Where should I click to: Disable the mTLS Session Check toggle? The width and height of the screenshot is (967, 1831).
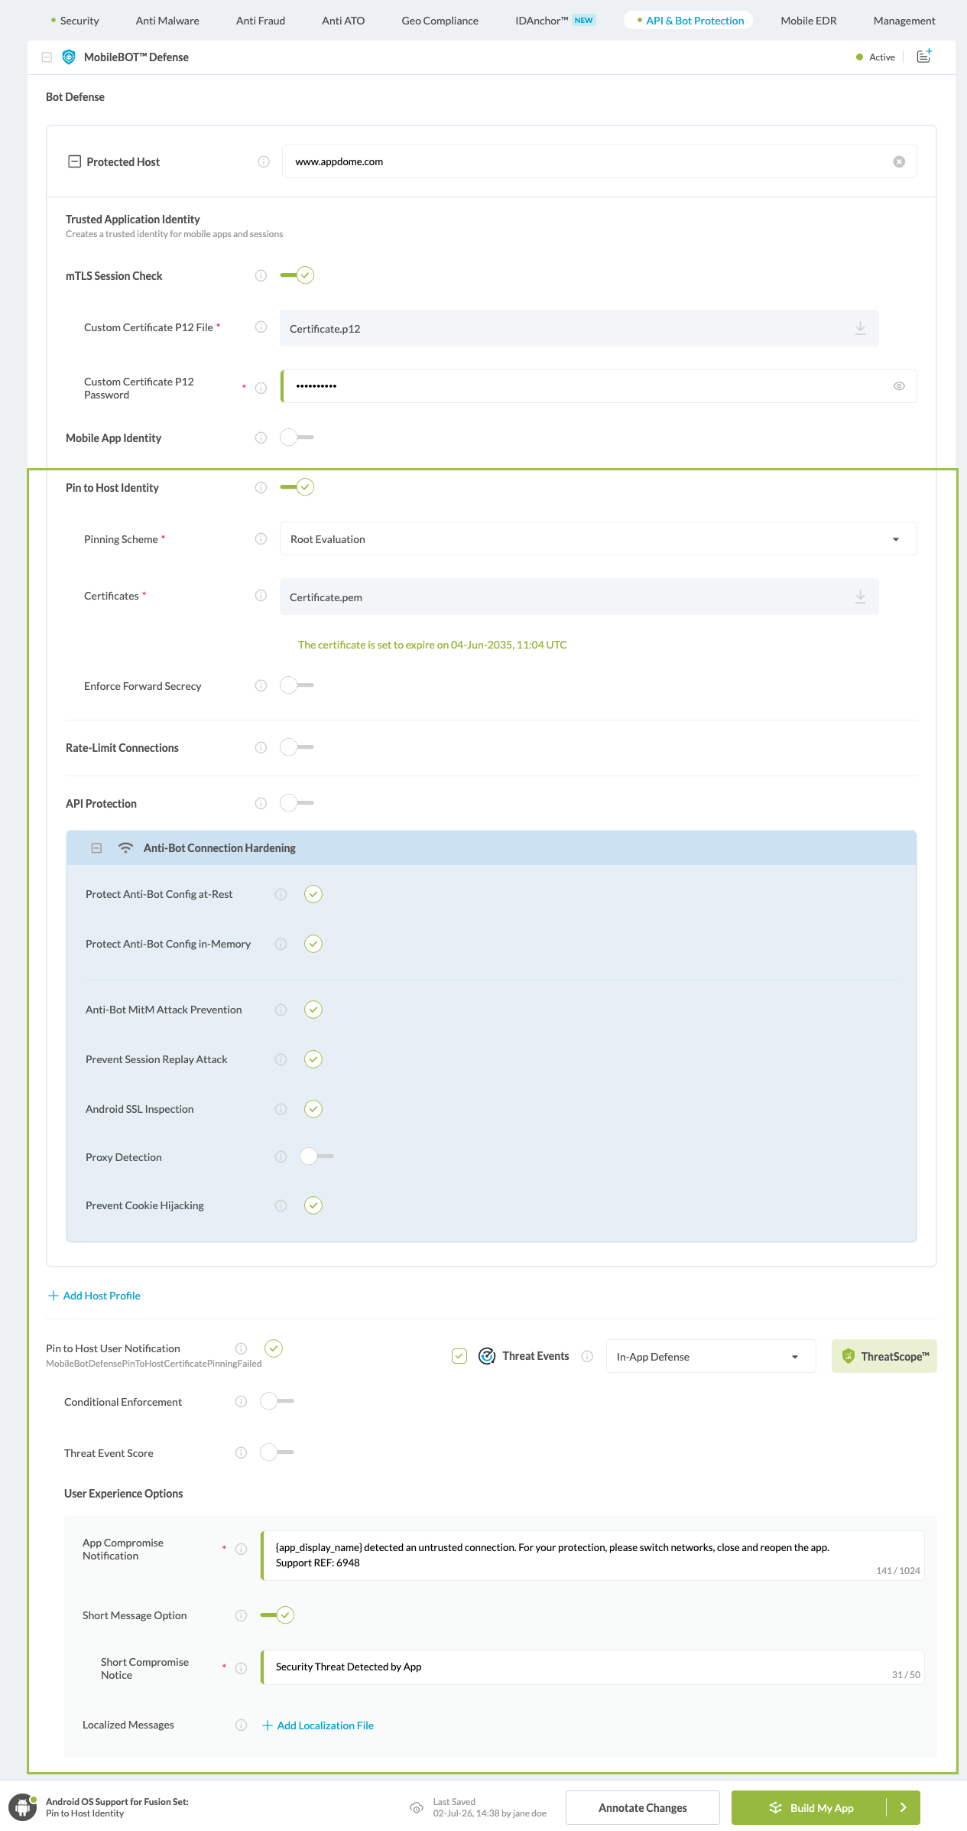297,275
